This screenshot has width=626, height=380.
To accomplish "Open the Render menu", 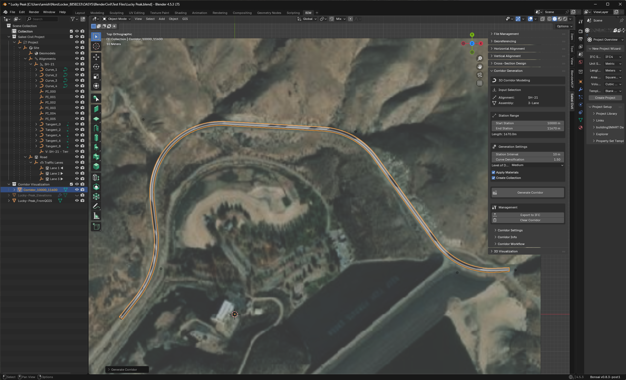I will 34,12.
